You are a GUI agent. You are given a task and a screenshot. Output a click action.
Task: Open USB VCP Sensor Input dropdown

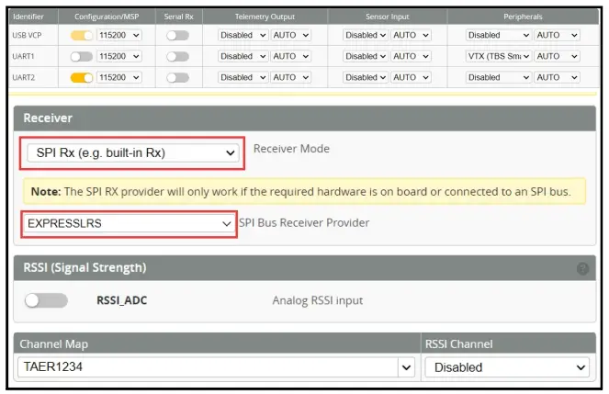[x=366, y=35]
